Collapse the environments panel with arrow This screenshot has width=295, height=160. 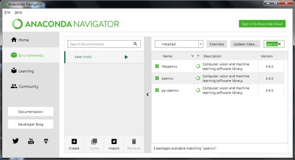[147, 95]
